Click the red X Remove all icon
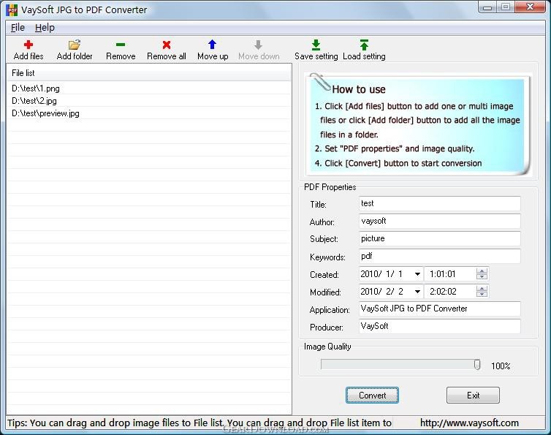Screen dimensions: 551x435 (167, 45)
